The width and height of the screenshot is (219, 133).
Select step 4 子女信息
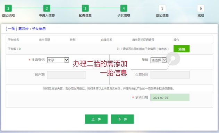tap(124, 8)
